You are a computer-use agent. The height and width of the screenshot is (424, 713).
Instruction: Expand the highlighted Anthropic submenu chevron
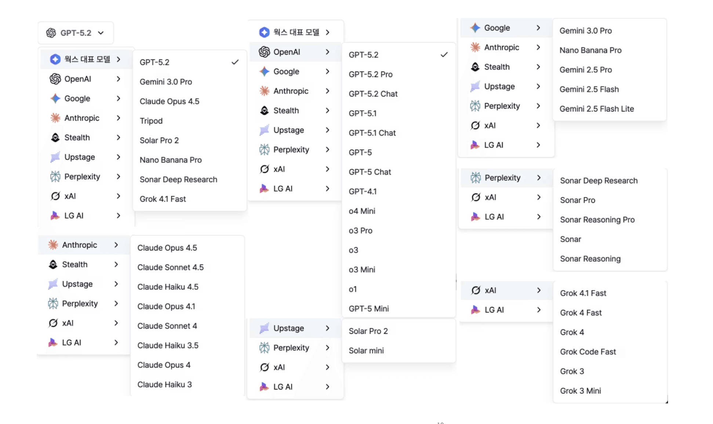(x=116, y=245)
